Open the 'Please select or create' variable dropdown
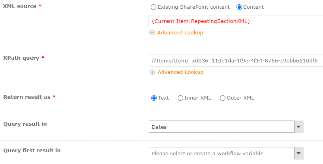 [x=222, y=153]
